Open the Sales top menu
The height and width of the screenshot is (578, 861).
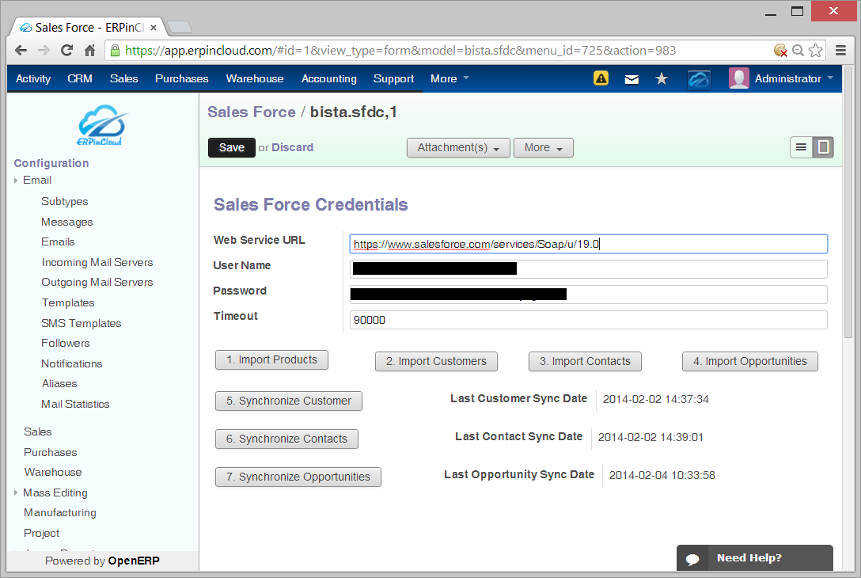[123, 78]
